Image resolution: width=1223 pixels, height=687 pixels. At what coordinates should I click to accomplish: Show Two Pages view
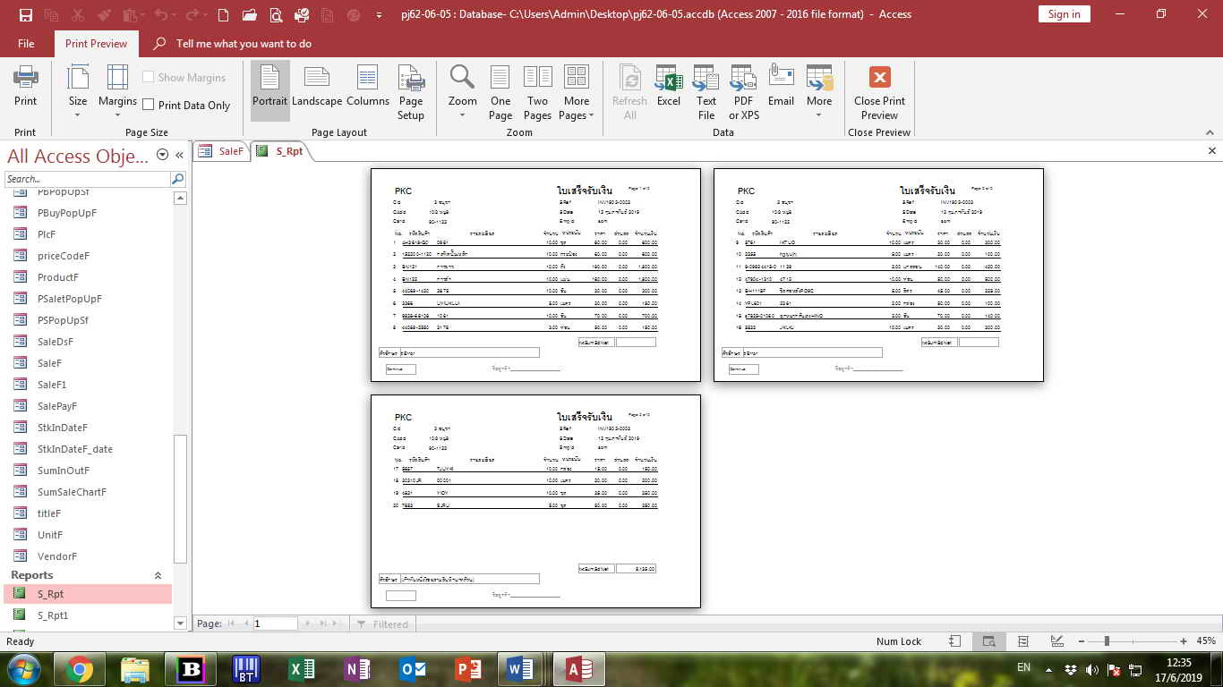pos(537,91)
